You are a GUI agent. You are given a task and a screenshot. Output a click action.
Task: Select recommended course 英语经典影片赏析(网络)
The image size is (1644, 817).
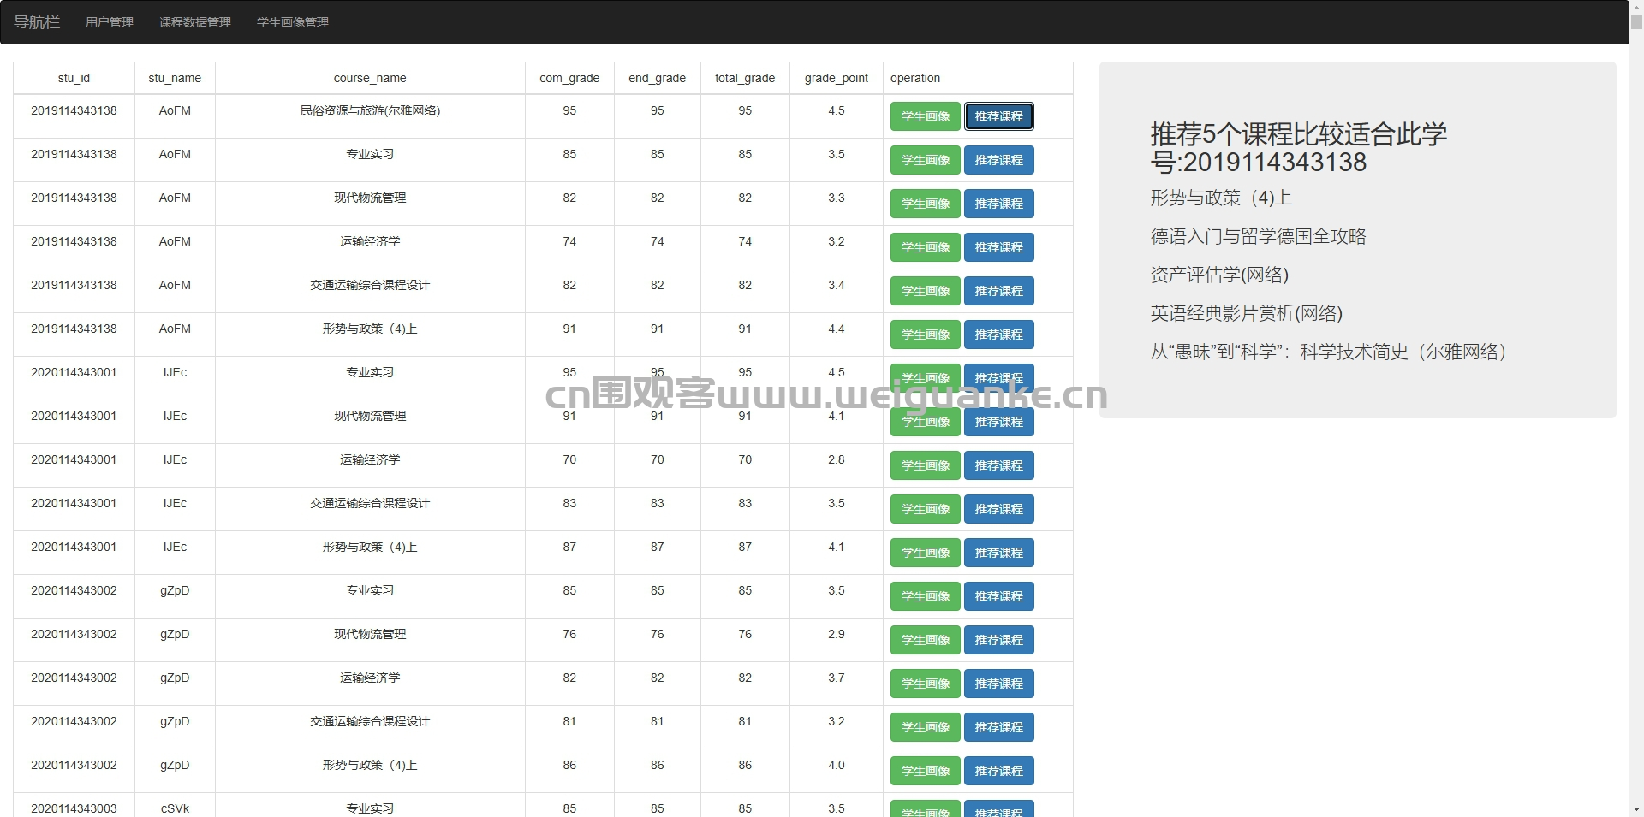click(x=1246, y=313)
